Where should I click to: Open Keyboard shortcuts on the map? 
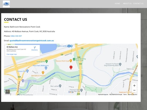tap(103, 95)
